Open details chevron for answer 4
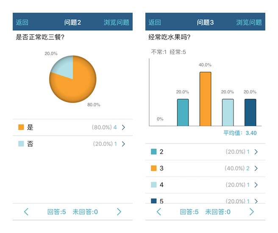278x233 pixels. [x=256, y=185]
